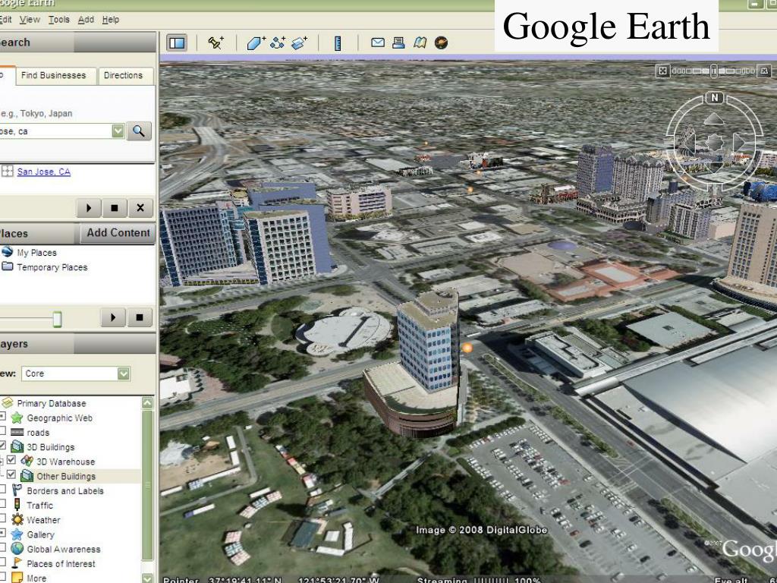
Task: Uncheck the 3D Buildings layer checkbox
Action: pyautogui.click(x=2, y=446)
